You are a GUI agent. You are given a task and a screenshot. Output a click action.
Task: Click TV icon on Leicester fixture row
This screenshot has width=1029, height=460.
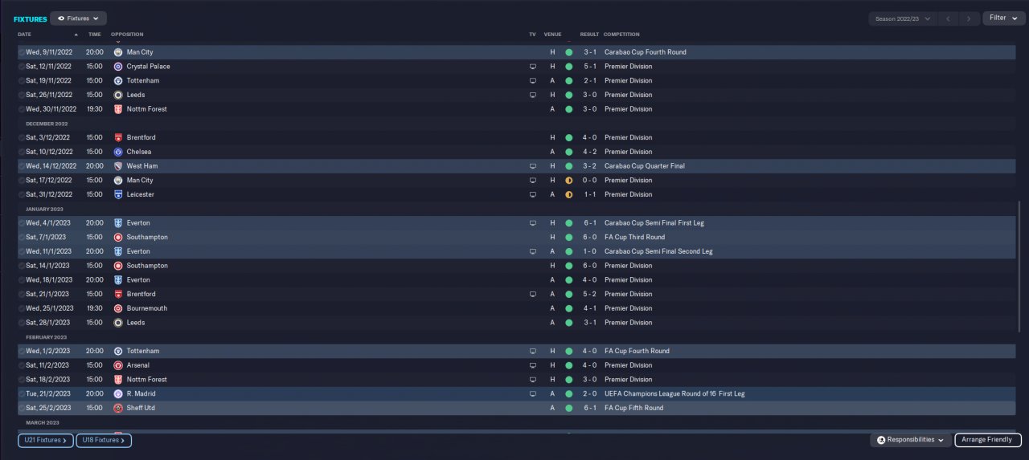pos(532,194)
